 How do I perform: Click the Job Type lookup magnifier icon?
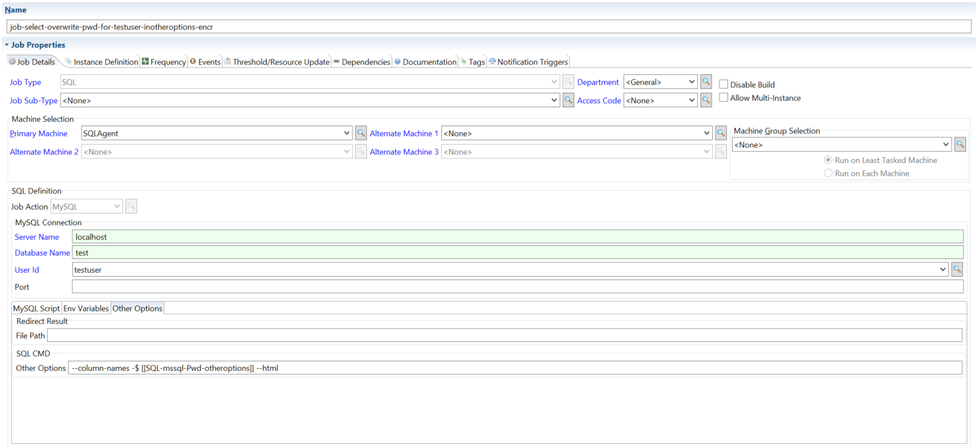[x=568, y=82]
